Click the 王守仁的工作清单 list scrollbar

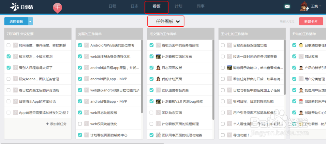click(x=285, y=67)
